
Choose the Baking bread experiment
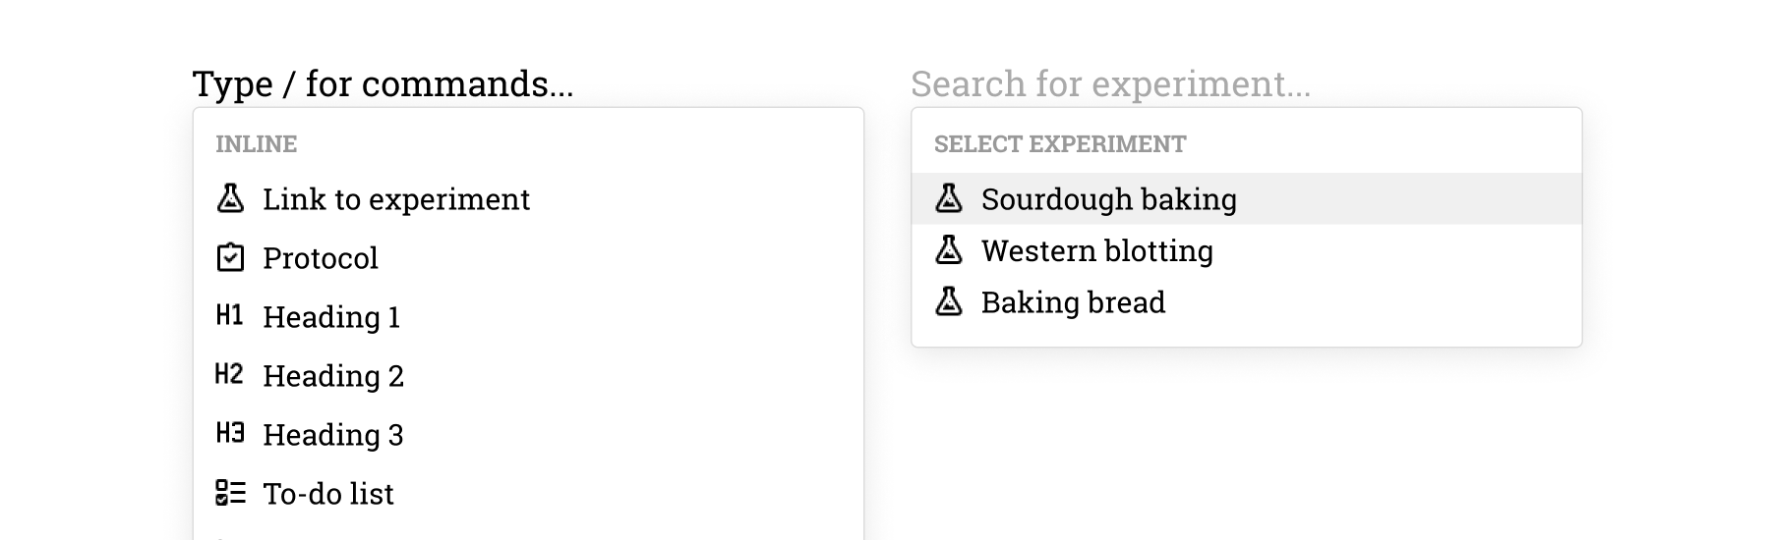pyautogui.click(x=1073, y=302)
